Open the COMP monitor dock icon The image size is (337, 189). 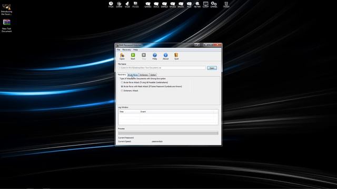206,5
